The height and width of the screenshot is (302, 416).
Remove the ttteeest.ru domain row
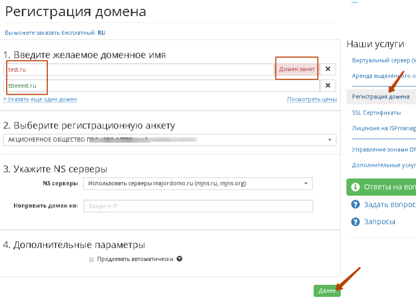tap(328, 86)
